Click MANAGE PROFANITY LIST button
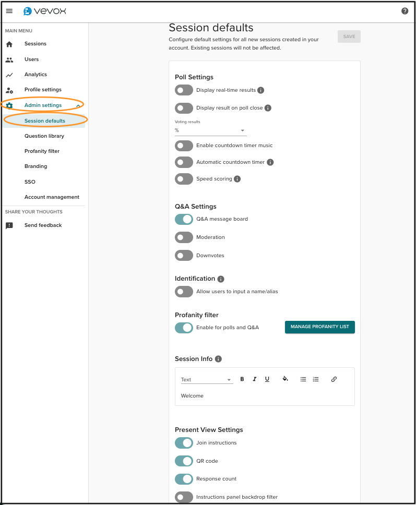The width and height of the screenshot is (416, 505). 319,327
